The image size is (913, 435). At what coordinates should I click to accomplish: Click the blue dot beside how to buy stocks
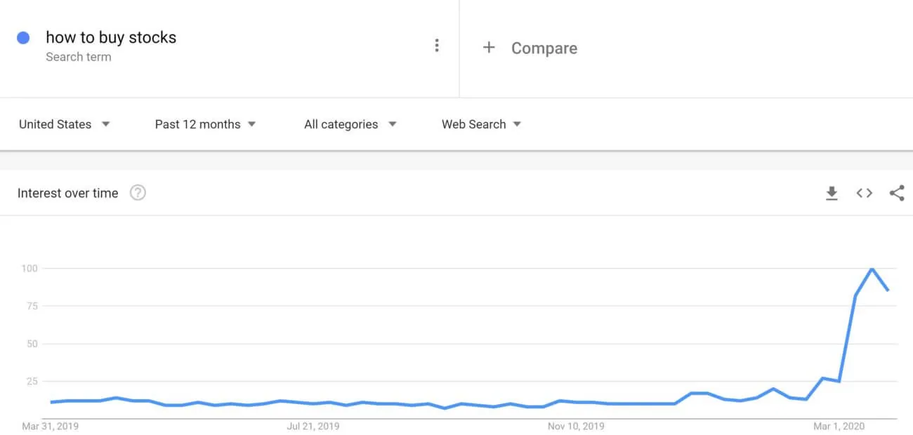pyautogui.click(x=23, y=38)
